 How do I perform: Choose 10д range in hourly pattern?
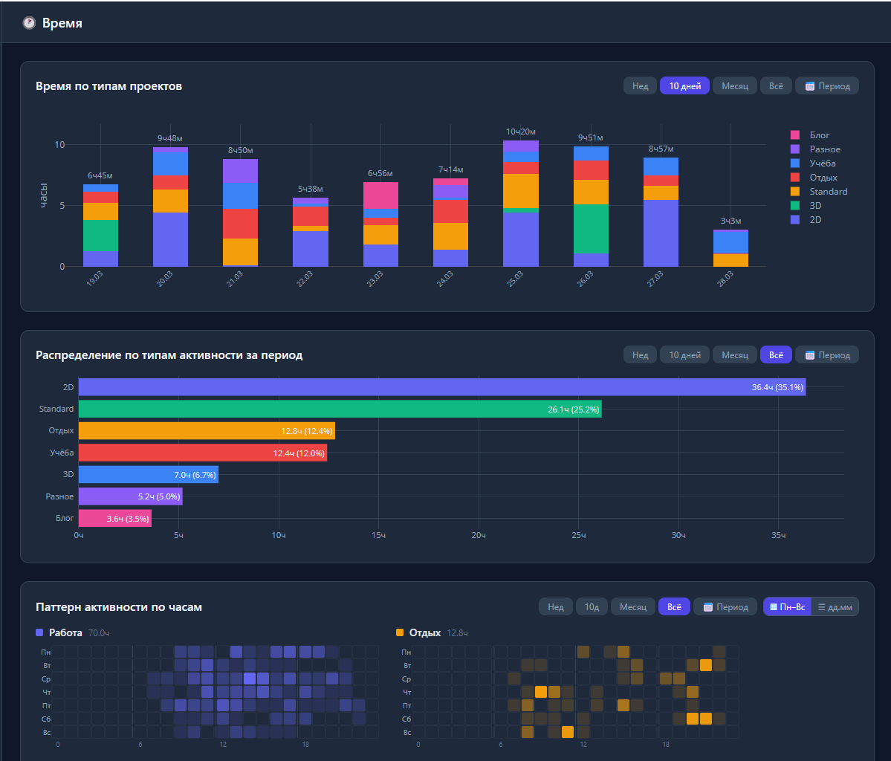point(592,606)
